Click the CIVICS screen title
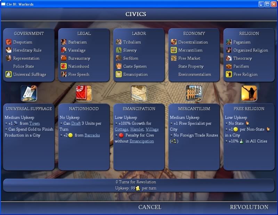 click(x=136, y=14)
